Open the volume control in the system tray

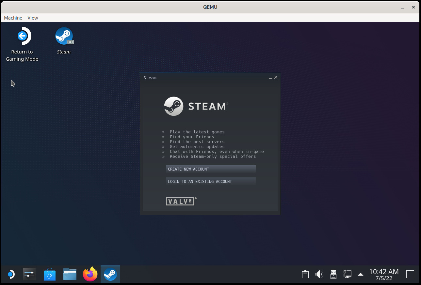(x=319, y=274)
